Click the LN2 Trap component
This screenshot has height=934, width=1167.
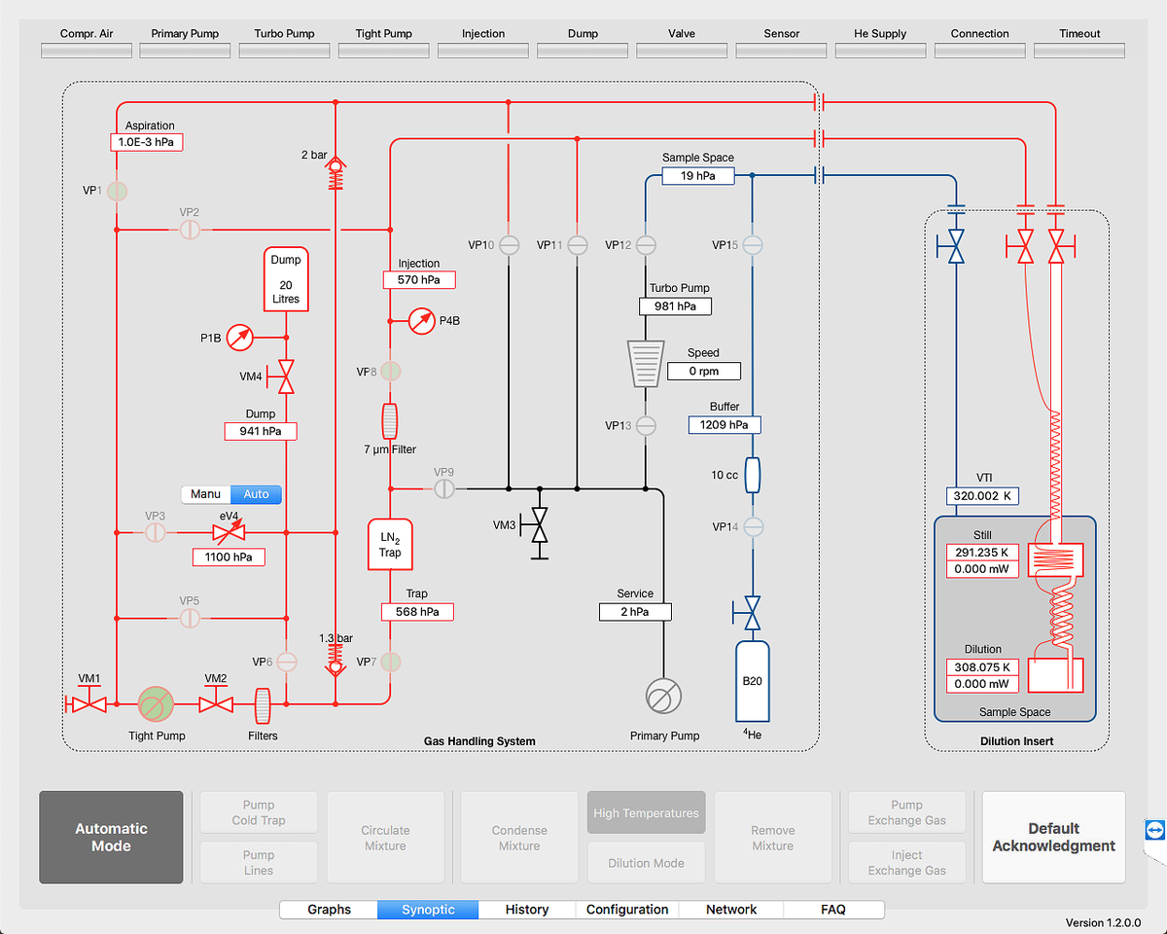tap(390, 545)
